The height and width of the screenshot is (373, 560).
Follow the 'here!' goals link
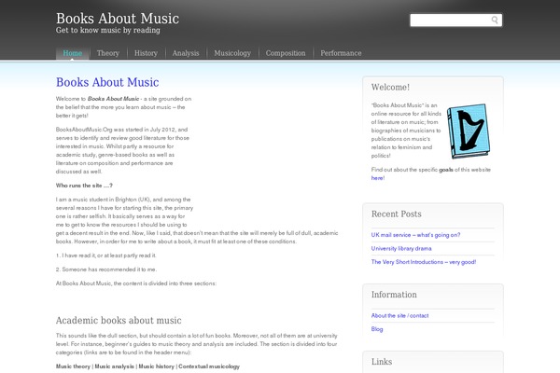378,178
